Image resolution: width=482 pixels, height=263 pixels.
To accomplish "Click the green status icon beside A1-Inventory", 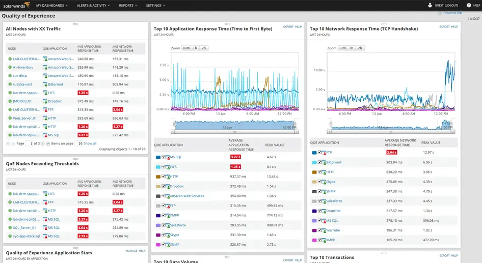I will pyautogui.click(x=10, y=67).
